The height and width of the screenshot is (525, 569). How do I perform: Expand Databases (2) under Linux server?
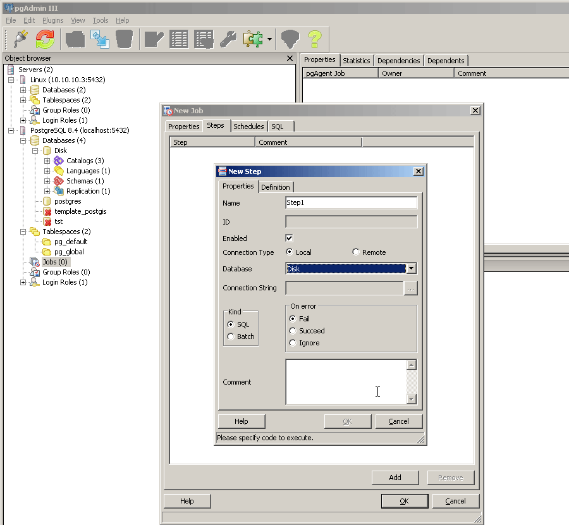[23, 90]
